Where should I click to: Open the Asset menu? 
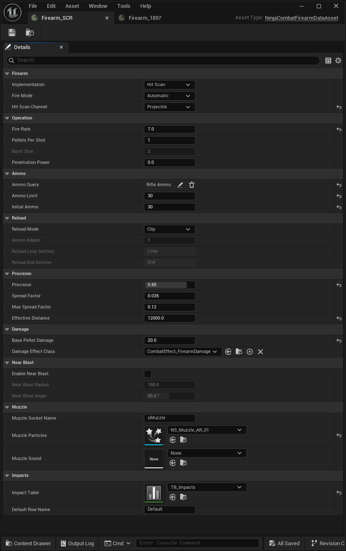(72, 6)
